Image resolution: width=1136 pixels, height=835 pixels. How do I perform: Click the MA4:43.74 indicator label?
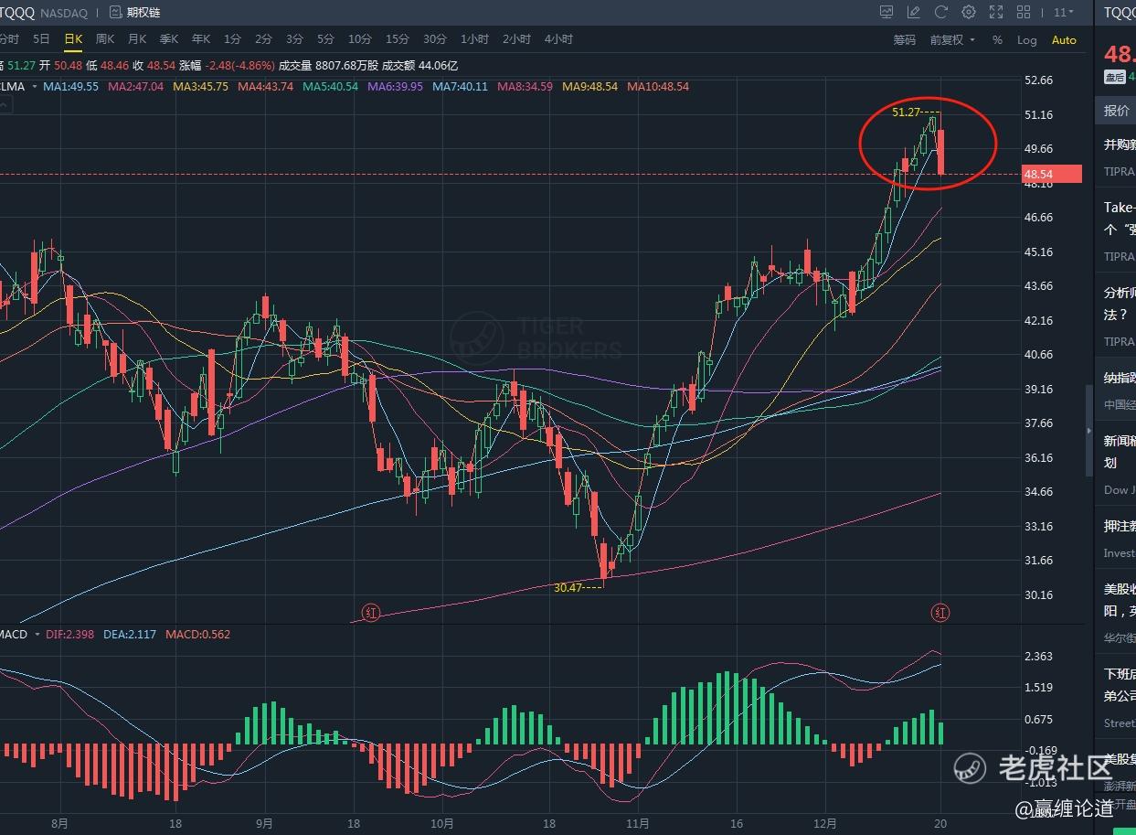(266, 87)
